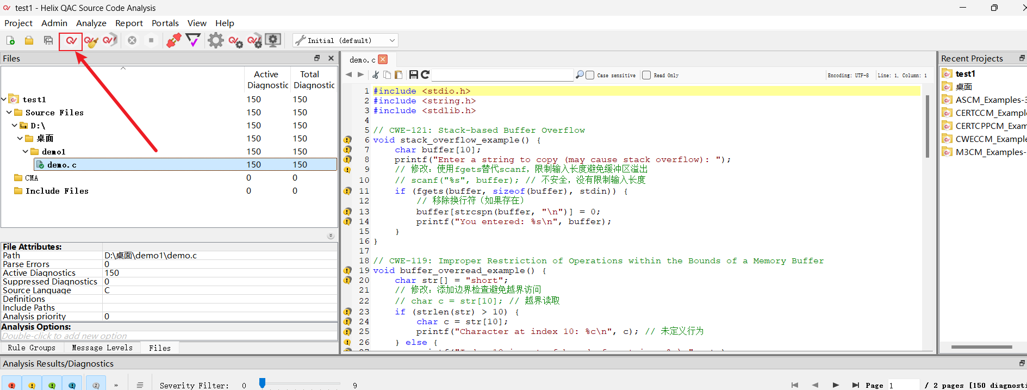Screen dimensions: 1027x390
Task: Open the Analyze menu
Action: click(x=91, y=23)
